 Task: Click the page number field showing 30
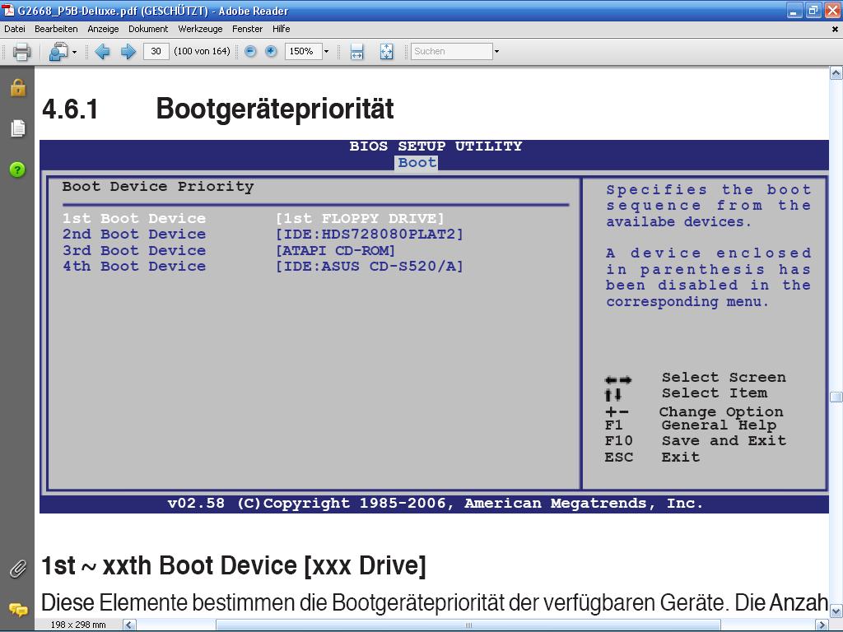156,51
